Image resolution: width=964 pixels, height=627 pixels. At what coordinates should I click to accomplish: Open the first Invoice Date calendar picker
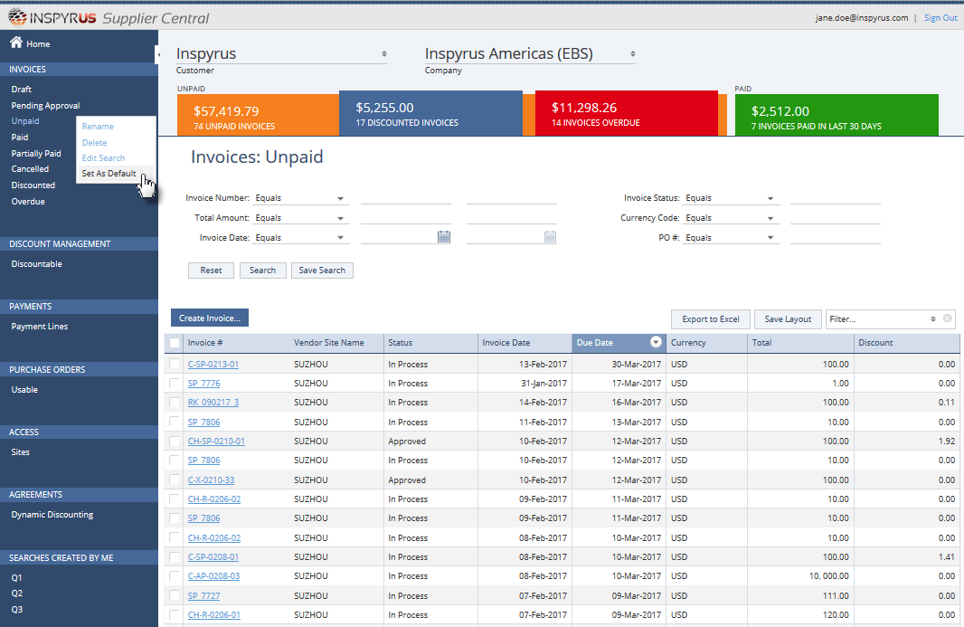tap(443, 237)
